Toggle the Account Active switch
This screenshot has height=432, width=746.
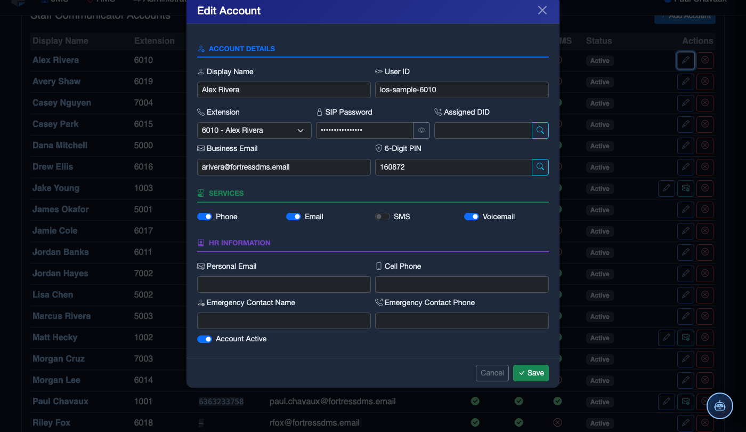point(205,339)
